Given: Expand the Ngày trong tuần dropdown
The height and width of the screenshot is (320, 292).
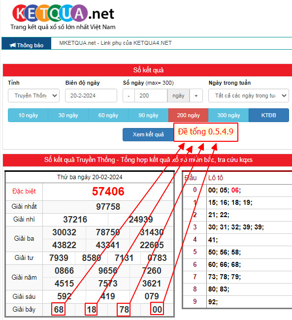Looking at the screenshot, I should click(249, 96).
